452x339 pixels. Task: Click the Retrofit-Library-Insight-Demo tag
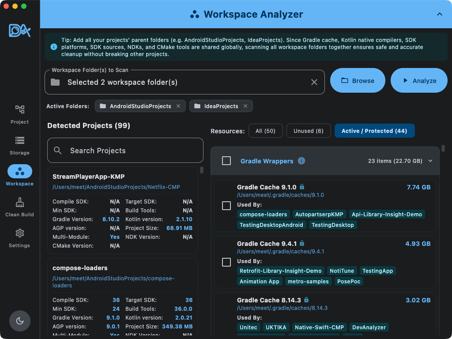280,271
